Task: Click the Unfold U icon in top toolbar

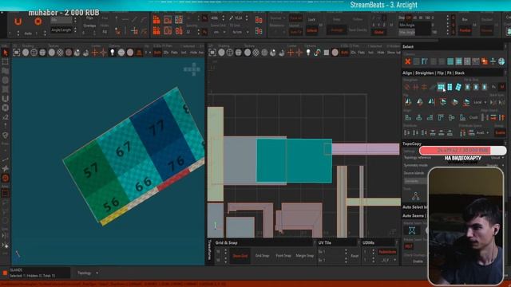Action: pyautogui.click(x=18, y=22)
